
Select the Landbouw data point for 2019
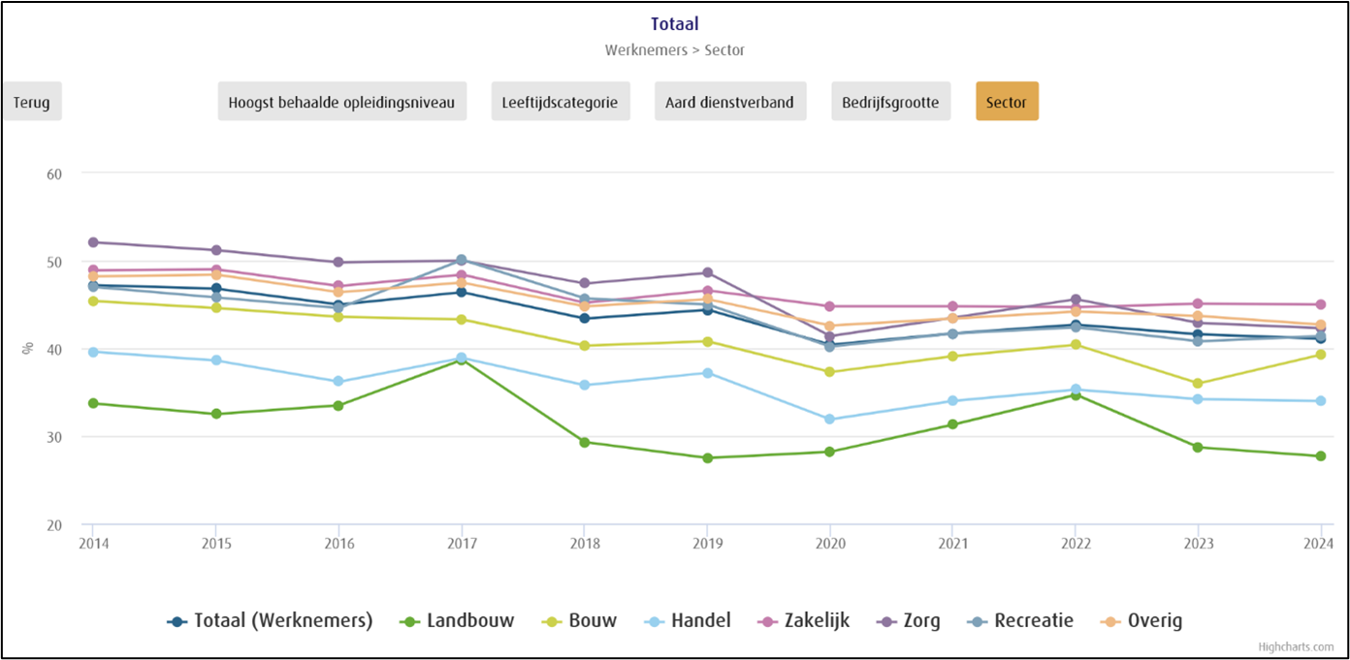[x=707, y=456]
